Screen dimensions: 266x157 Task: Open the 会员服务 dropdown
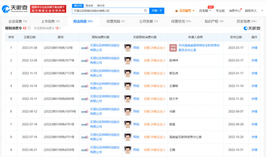click(186, 11)
